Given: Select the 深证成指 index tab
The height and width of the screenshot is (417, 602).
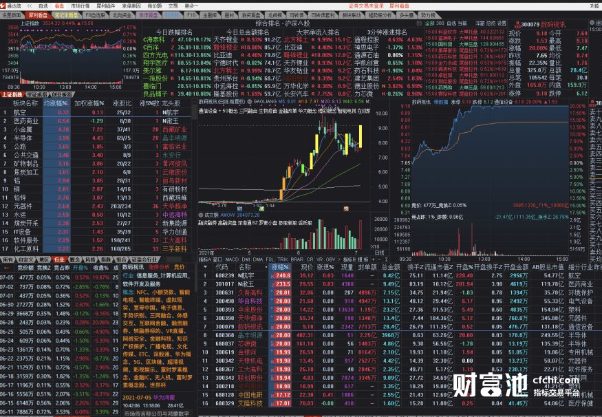Looking at the screenshot, I should [x=37, y=94].
